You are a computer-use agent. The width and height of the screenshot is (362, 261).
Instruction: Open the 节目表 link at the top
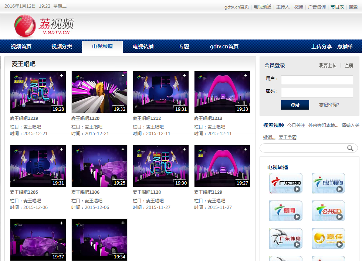[x=337, y=7]
